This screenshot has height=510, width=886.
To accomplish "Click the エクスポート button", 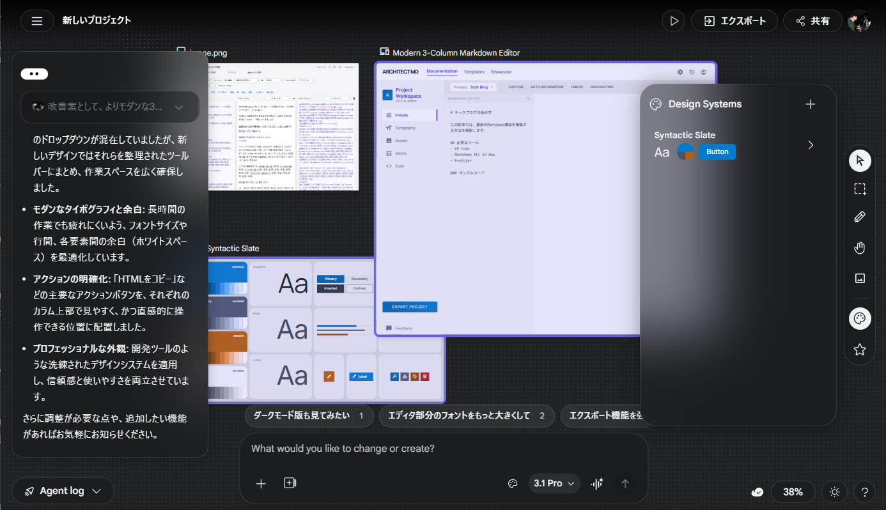I will click(734, 20).
